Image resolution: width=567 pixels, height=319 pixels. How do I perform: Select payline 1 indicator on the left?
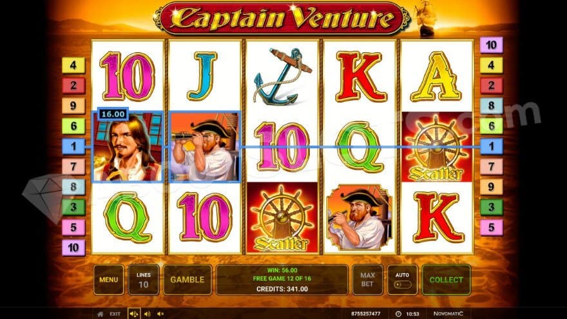pos(73,146)
